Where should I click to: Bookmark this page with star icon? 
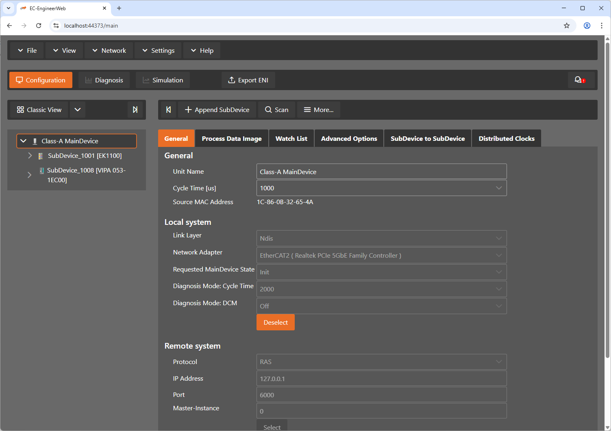tap(567, 26)
